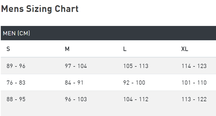Click the word Chart in the title
This screenshot has height=116, width=216.
67,9
